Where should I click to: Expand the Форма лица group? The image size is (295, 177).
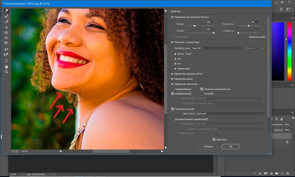[175, 69]
